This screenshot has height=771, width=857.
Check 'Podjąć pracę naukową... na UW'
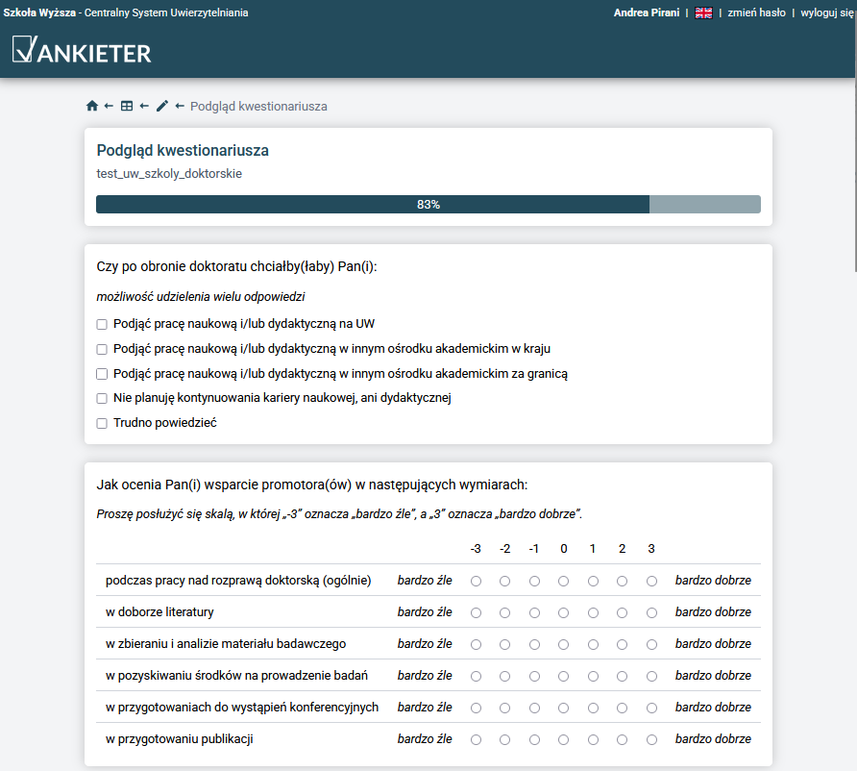(102, 324)
